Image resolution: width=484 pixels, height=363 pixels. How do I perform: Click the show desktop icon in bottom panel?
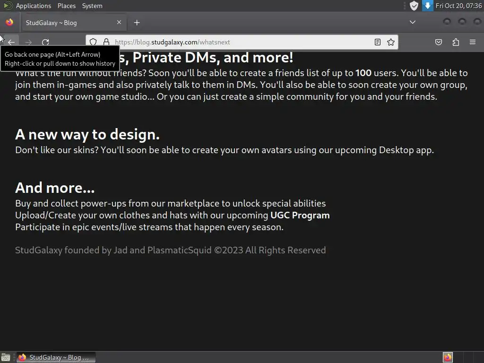6,357
